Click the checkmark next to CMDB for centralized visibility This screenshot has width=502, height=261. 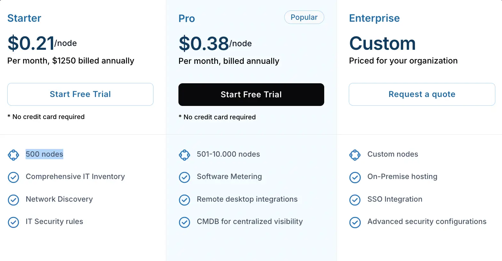pos(184,222)
